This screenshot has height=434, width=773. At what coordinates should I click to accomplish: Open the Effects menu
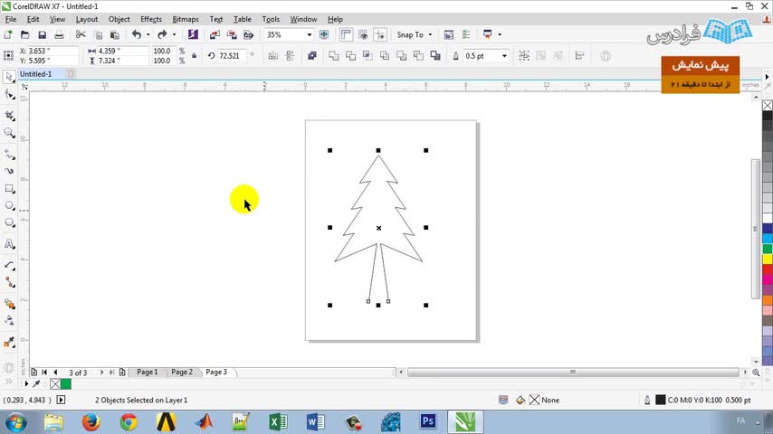tap(151, 19)
